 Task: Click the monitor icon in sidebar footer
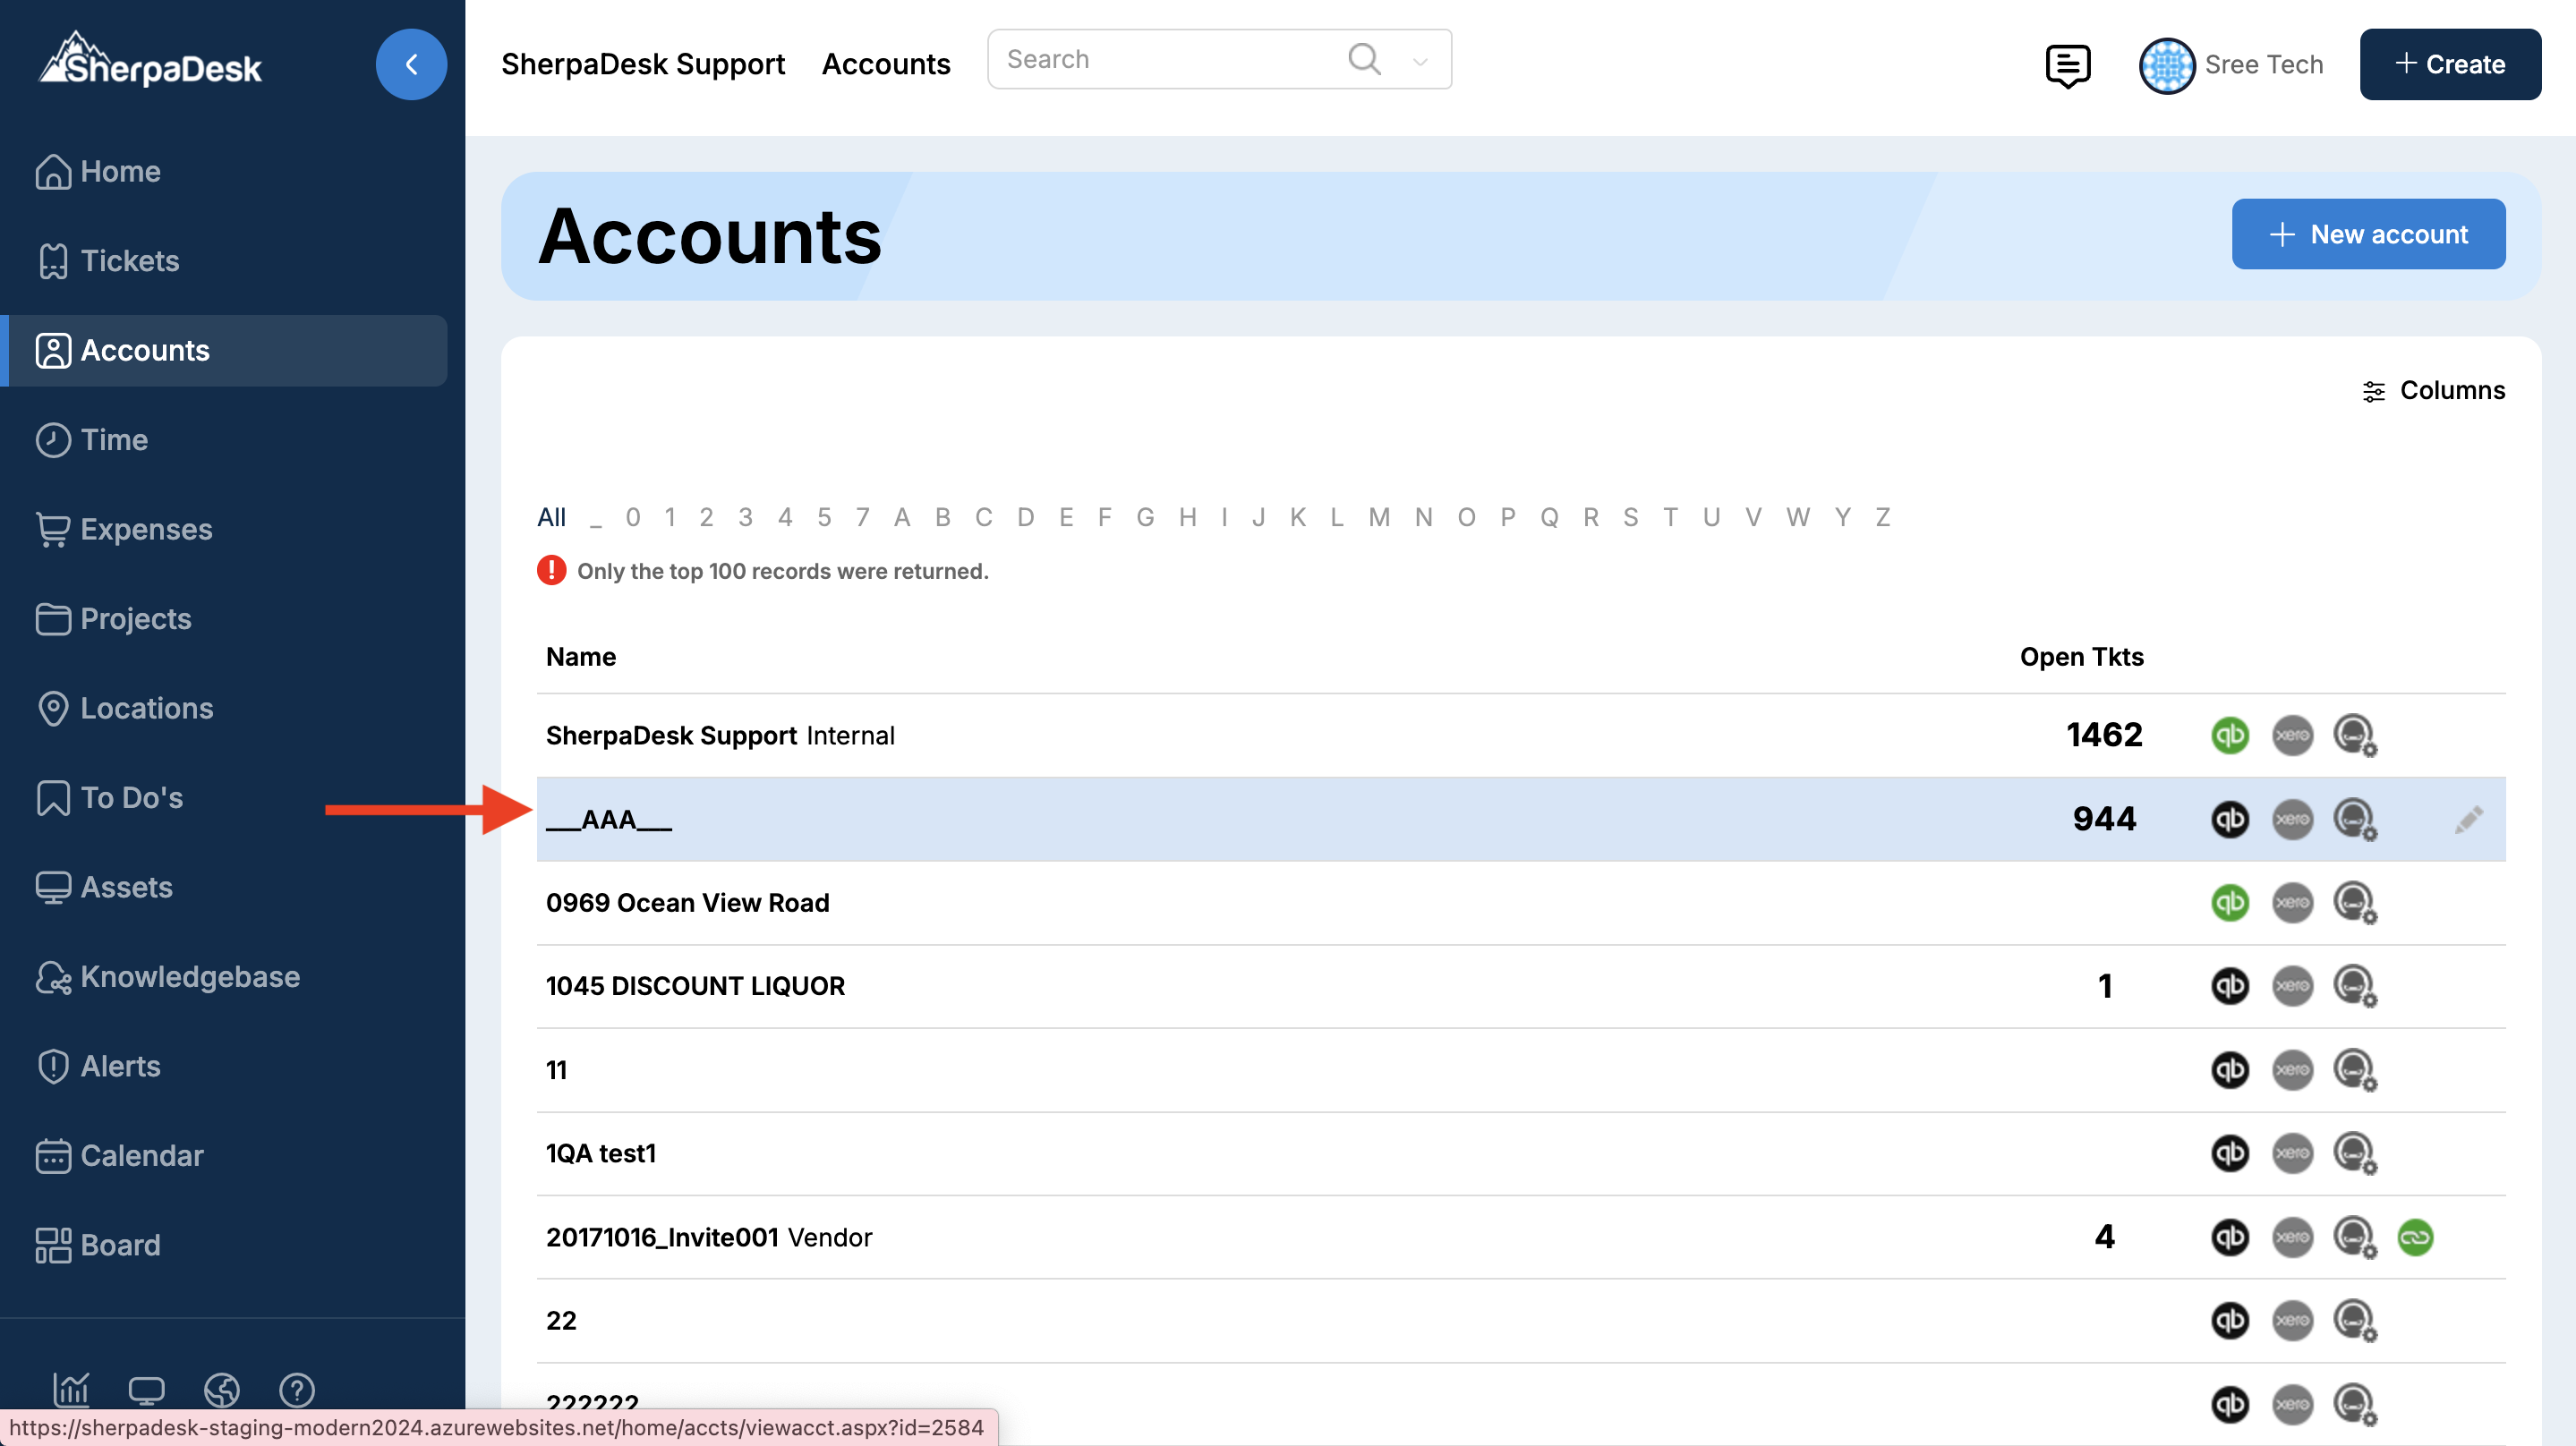146,1389
